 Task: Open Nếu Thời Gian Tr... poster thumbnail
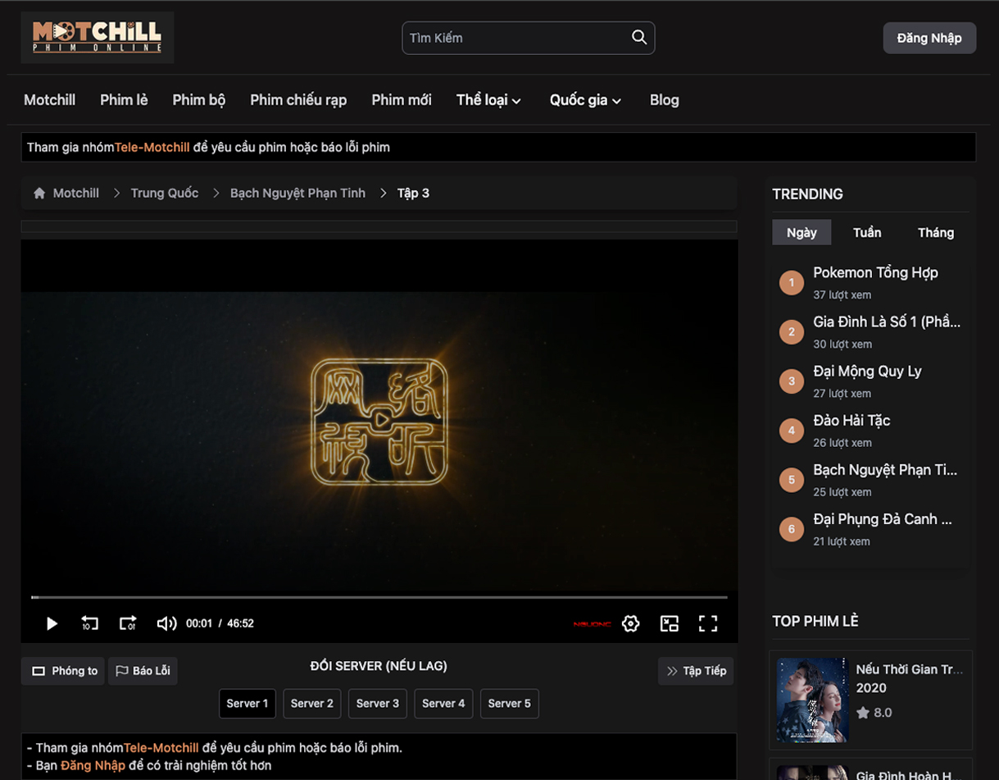click(812, 700)
